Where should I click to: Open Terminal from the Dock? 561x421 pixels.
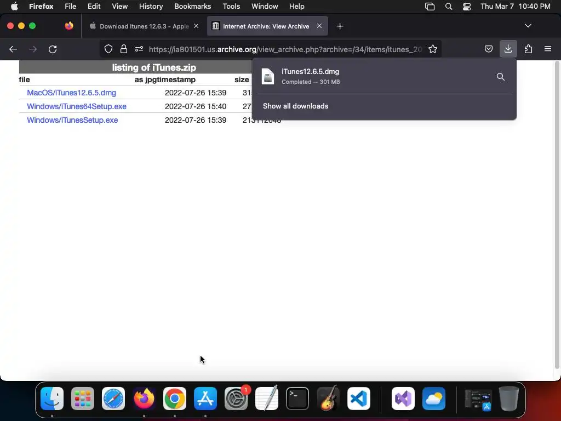[x=297, y=399]
